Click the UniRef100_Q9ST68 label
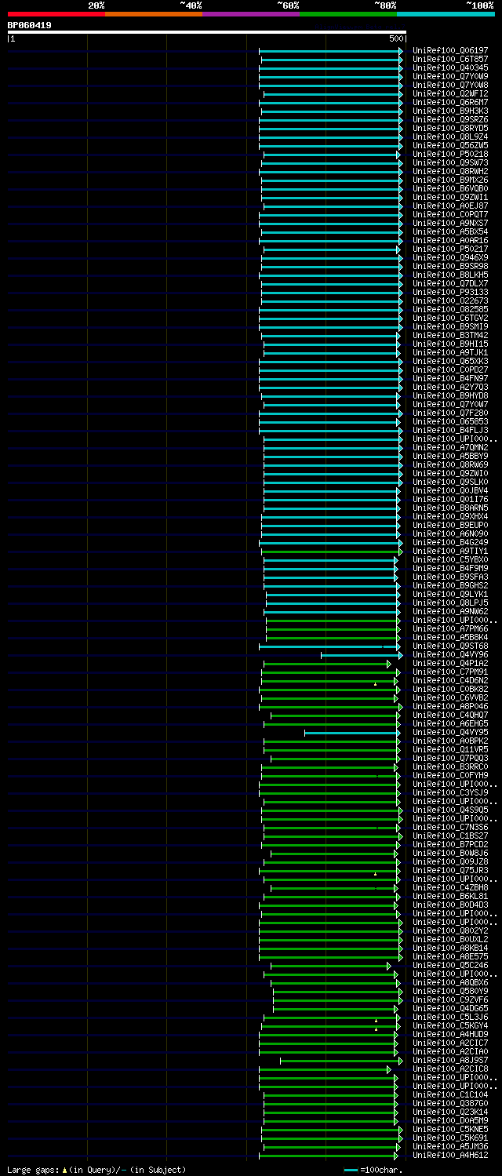The height and width of the screenshot is (1176, 502). (x=450, y=646)
